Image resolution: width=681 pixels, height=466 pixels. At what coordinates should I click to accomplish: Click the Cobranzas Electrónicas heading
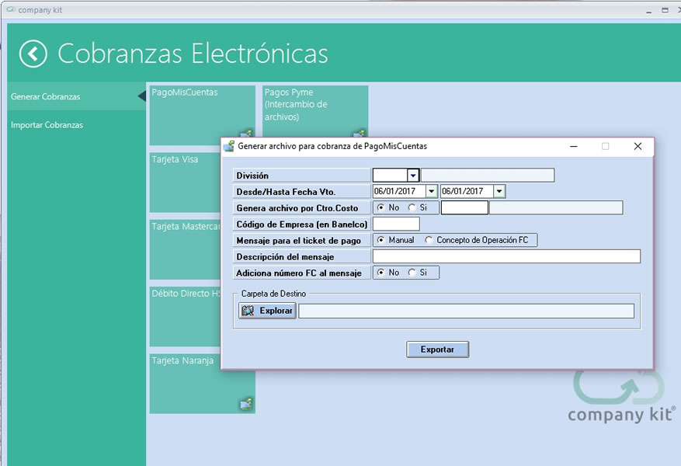click(193, 54)
